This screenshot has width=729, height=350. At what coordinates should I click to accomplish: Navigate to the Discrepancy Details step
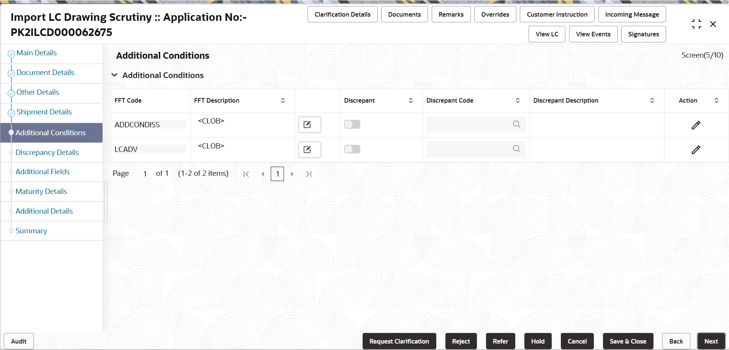coord(47,152)
